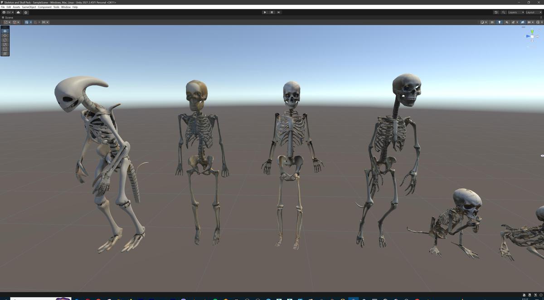
Task: Select the Move tool
Action: click(5, 35)
